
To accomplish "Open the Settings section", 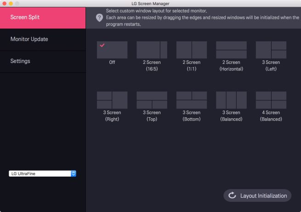I will click(43, 61).
